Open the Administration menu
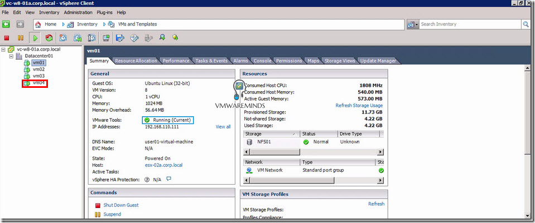The image size is (535, 223). [x=78, y=12]
